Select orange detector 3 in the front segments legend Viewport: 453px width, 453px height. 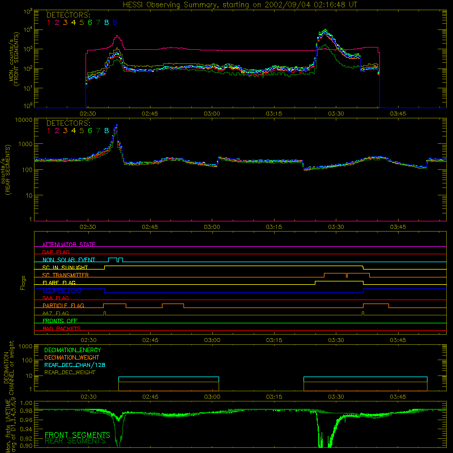pyautogui.click(x=65, y=23)
